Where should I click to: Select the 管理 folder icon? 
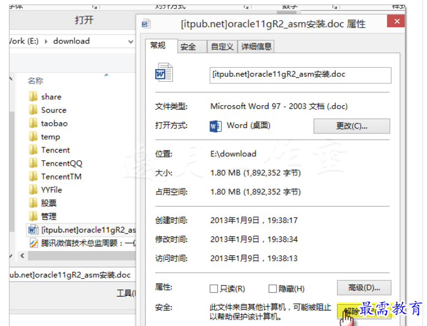[x=33, y=216]
